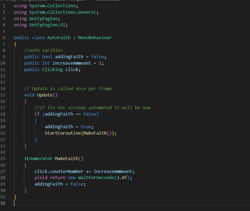Click the "//auto varibles" comment

click(x=43, y=50)
